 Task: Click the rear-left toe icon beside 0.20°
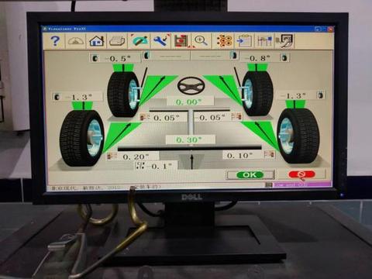coord(112,157)
